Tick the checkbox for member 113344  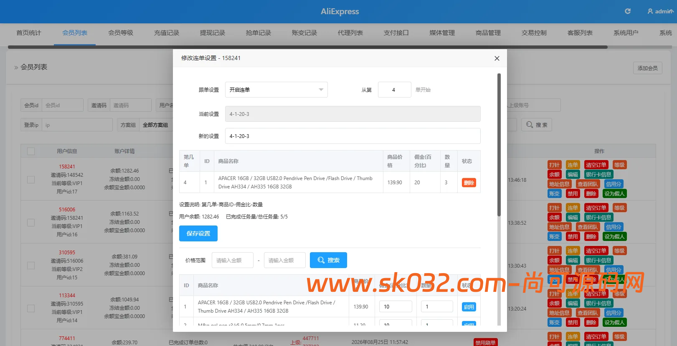31,308
